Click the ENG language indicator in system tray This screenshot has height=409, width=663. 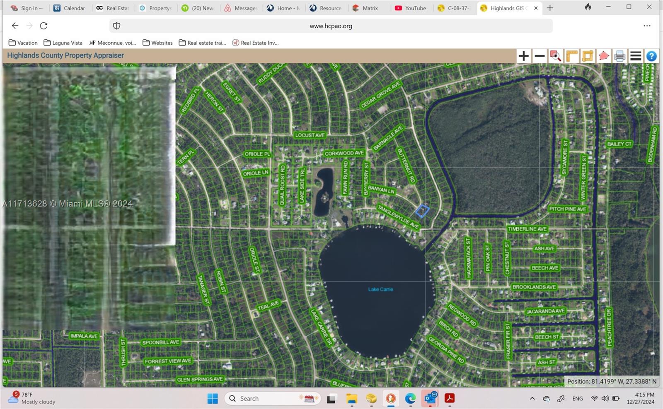(x=577, y=398)
